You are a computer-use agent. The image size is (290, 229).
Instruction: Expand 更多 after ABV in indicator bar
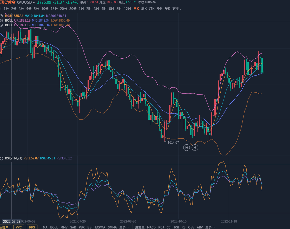[210, 227]
